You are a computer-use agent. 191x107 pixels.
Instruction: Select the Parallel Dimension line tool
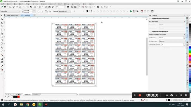tap(2, 51)
